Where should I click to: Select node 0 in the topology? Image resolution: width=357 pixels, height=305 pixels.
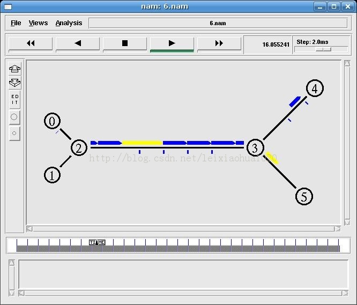[52, 121]
